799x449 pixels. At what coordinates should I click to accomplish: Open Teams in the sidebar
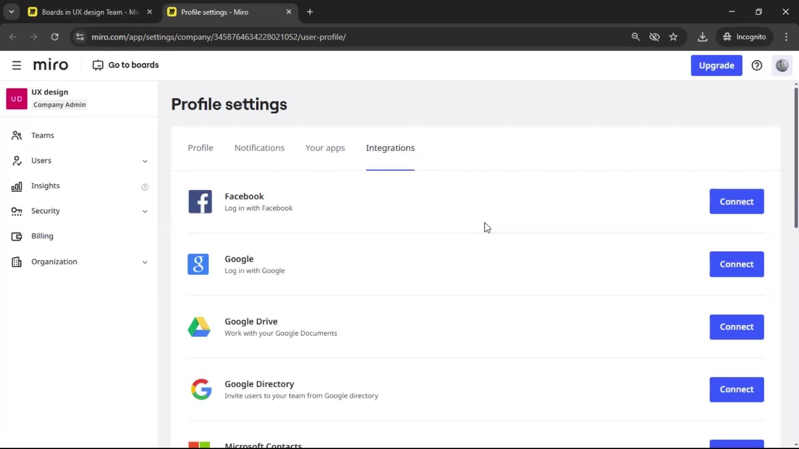pos(42,136)
